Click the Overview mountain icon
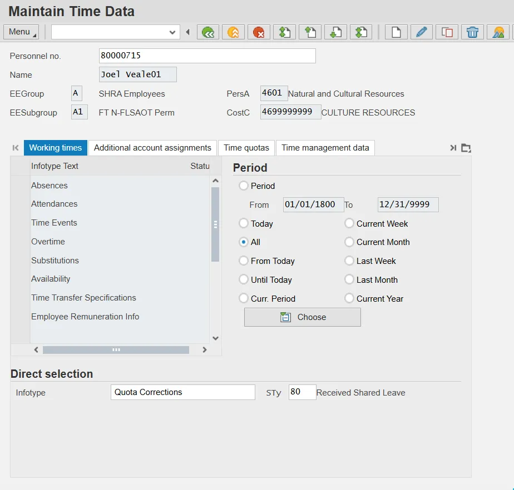 point(498,32)
